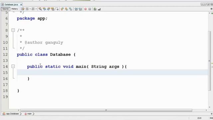The width and height of the screenshot is (213, 120).
Task: Click the Find Previous Occurrence icon
Action: [x=44, y=9]
